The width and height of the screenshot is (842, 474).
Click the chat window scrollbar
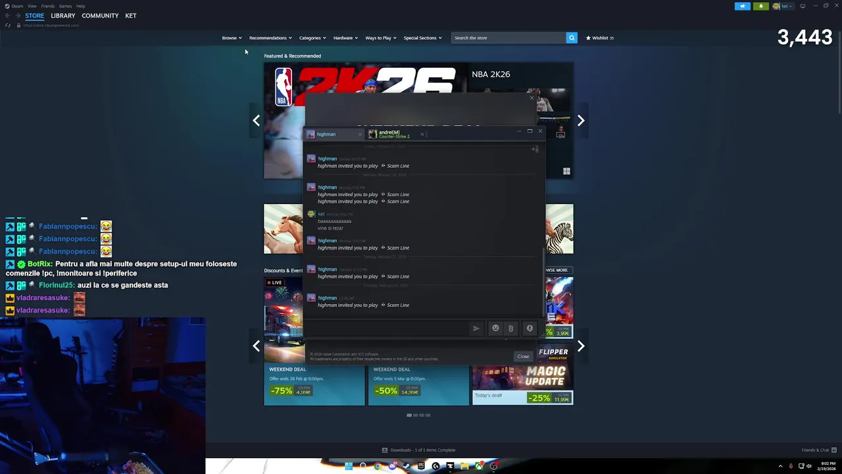click(543, 283)
